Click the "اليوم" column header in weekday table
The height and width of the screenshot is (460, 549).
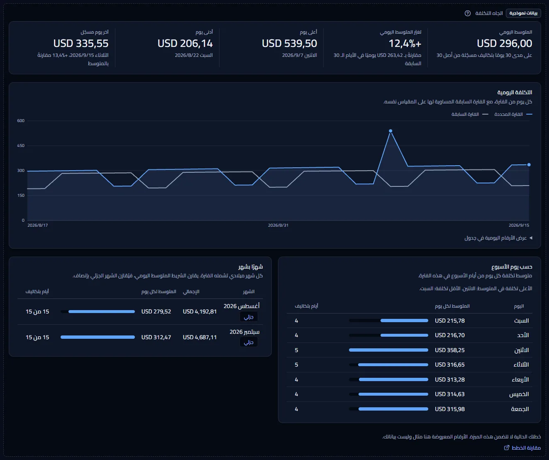point(519,306)
